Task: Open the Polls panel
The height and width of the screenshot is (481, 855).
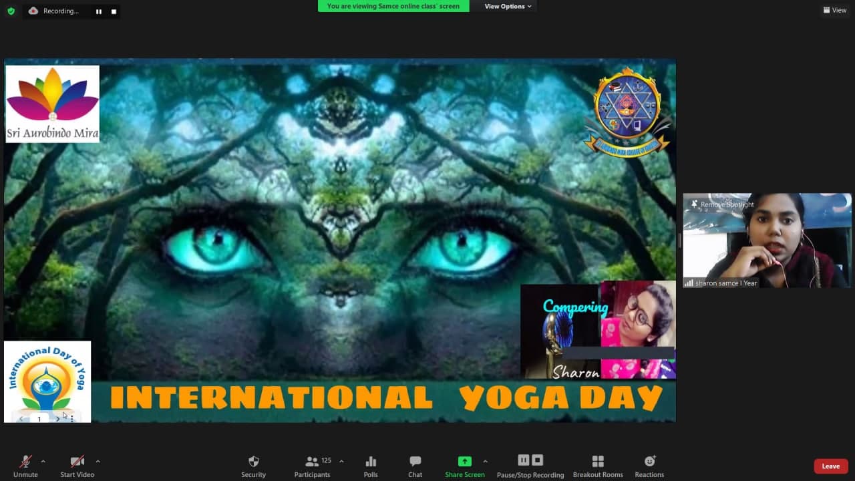Action: [371, 466]
